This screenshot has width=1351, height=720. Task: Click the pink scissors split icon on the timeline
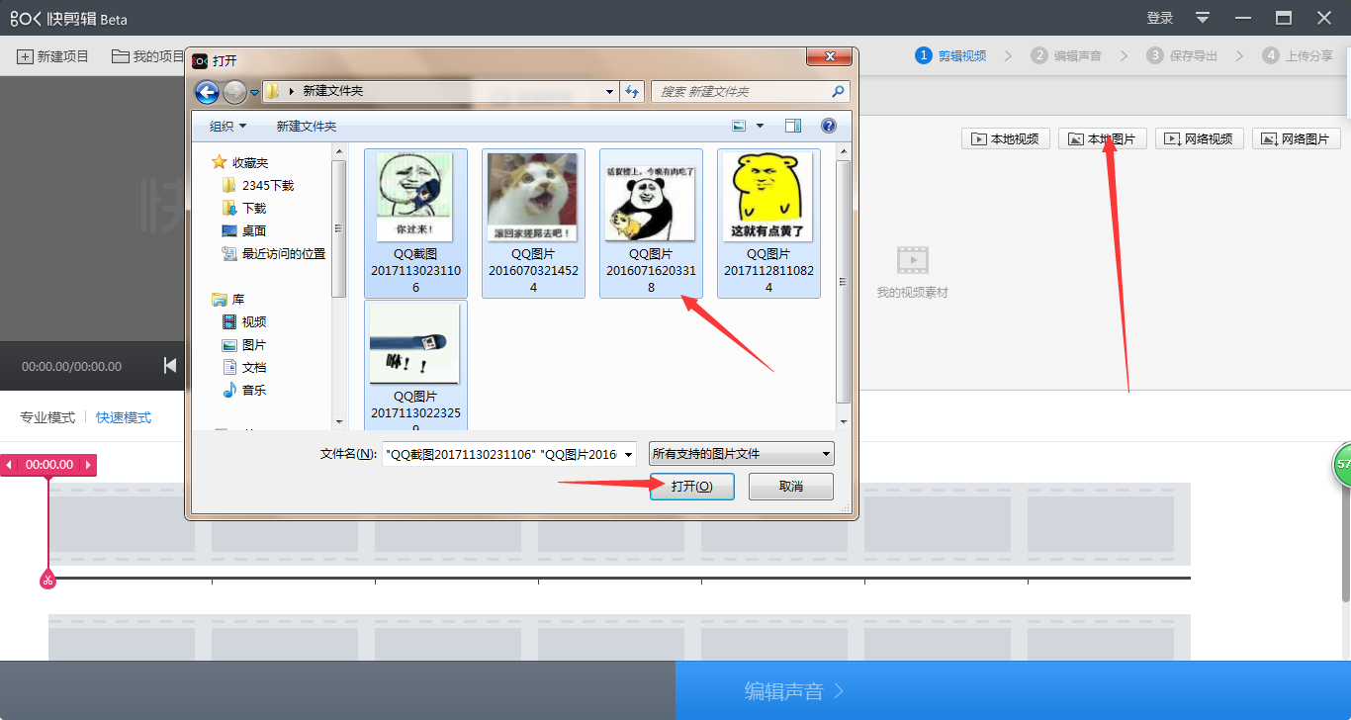click(47, 581)
